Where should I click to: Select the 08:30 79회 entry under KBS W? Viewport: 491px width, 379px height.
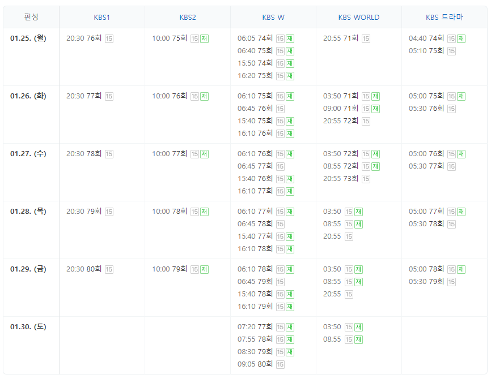255,352
